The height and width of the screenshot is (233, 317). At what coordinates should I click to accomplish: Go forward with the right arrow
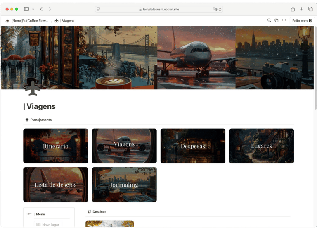coord(50,9)
